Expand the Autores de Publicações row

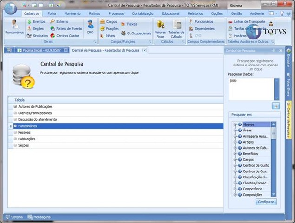click(15, 106)
